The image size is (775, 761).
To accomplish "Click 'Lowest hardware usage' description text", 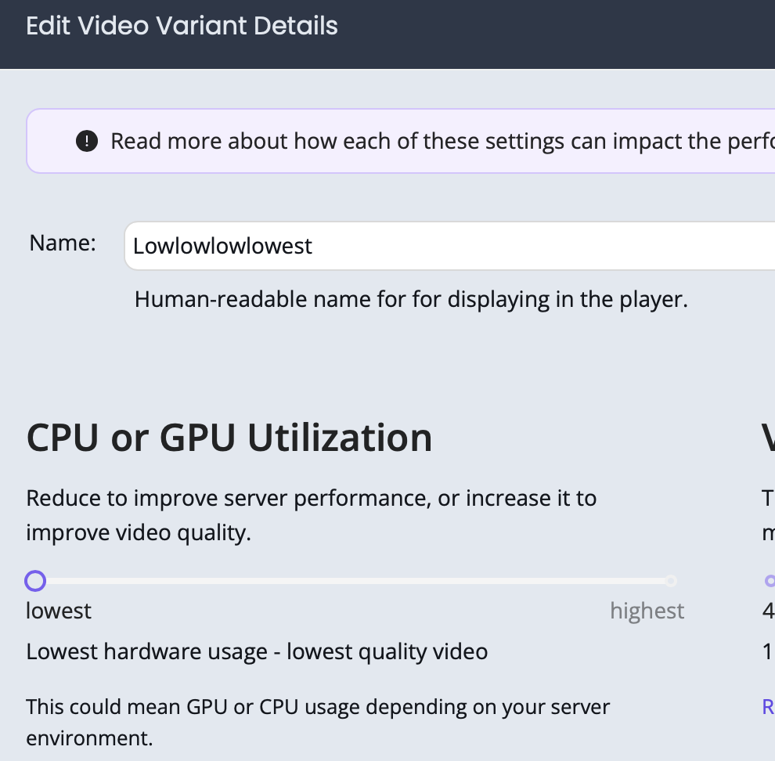I will pyautogui.click(x=257, y=651).
